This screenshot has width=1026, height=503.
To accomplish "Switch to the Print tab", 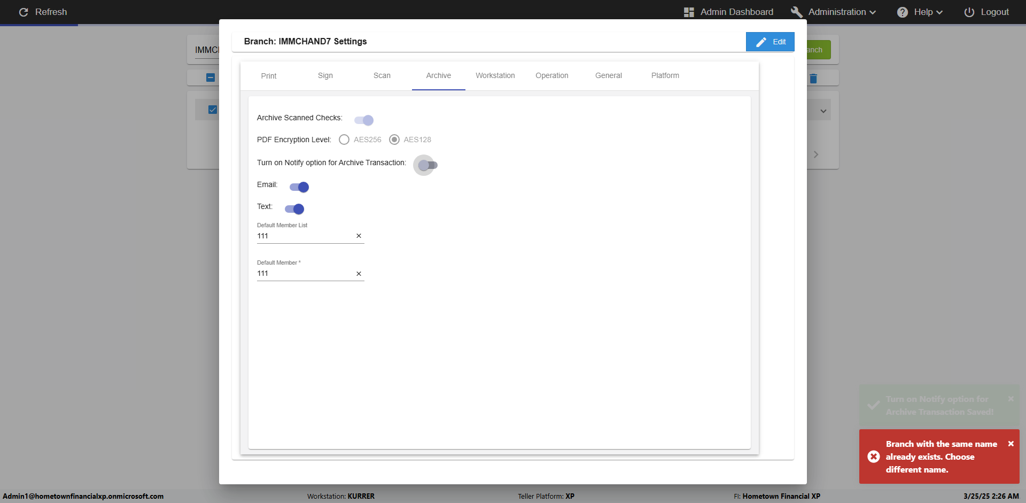I will [269, 76].
